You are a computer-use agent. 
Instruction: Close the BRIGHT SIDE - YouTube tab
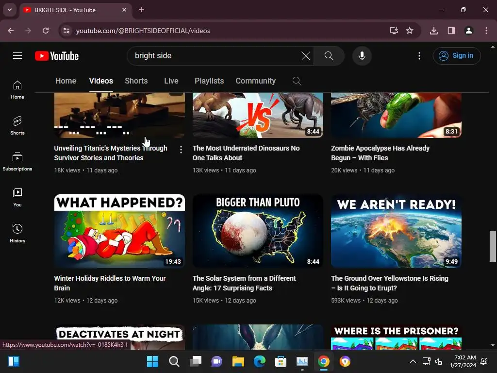(124, 10)
